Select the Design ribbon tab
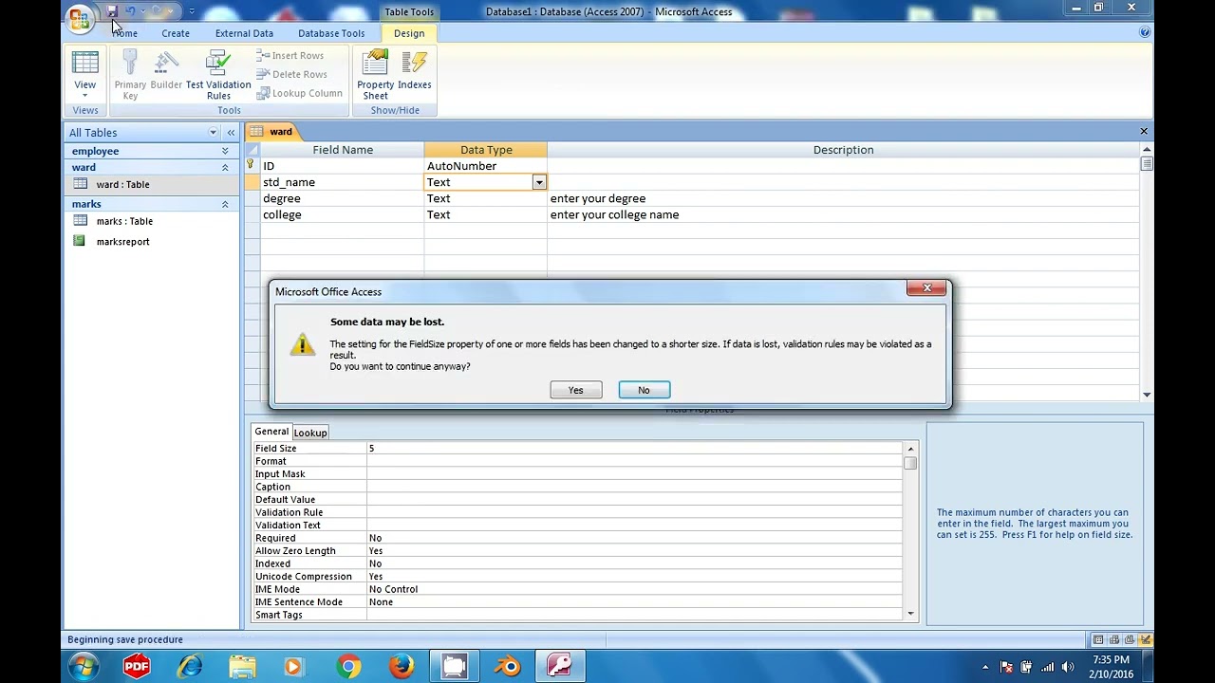This screenshot has height=683, width=1215. tap(409, 33)
